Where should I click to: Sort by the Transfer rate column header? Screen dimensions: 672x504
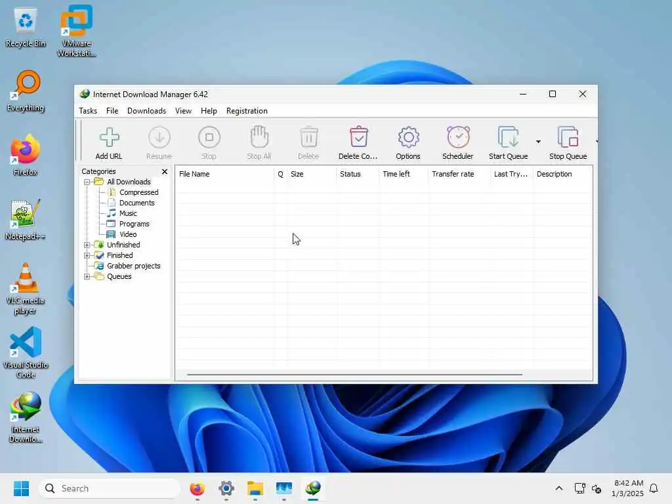(x=459, y=174)
